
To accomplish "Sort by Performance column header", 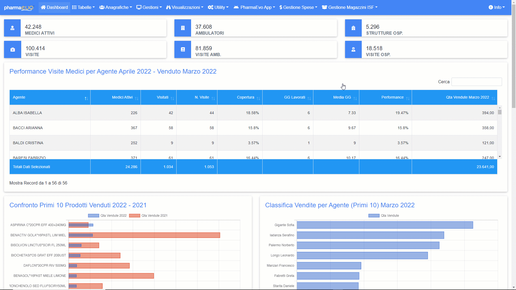I will pyautogui.click(x=392, y=97).
